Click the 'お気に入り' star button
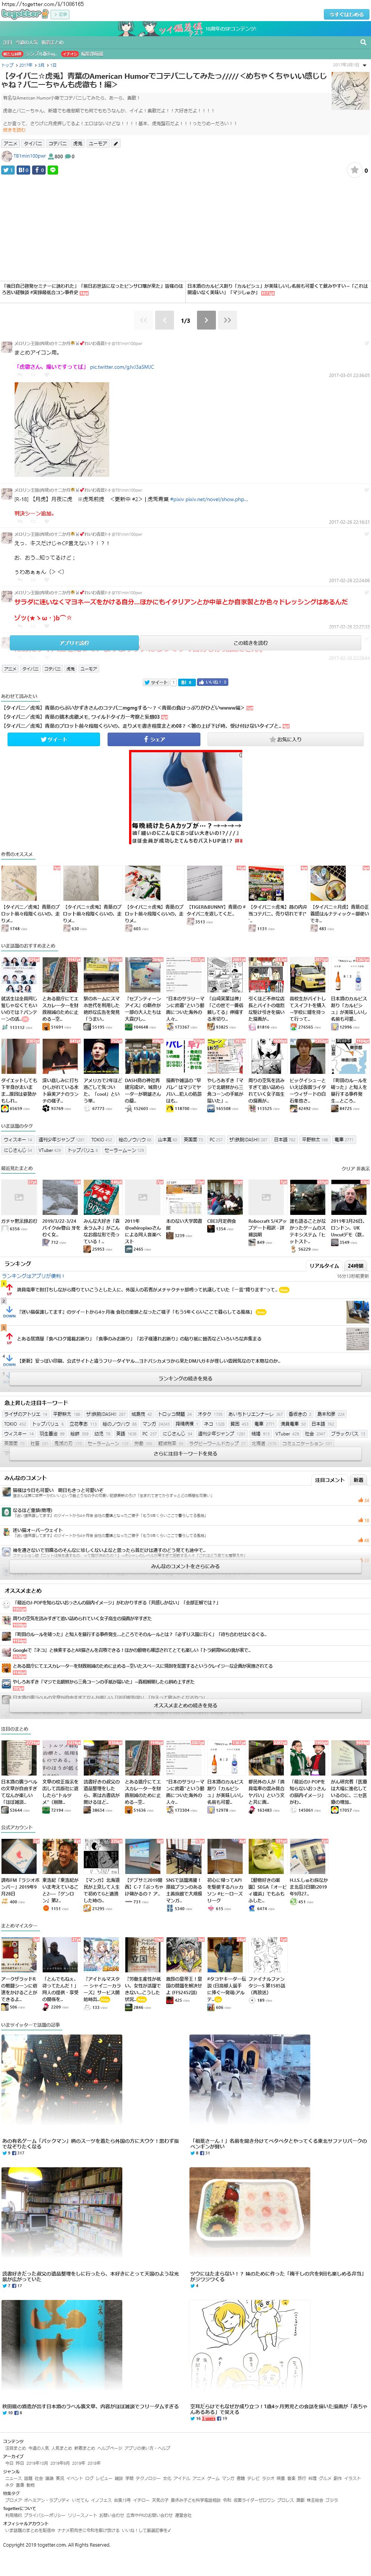Screen dimensions: 371x2576 tap(285, 739)
